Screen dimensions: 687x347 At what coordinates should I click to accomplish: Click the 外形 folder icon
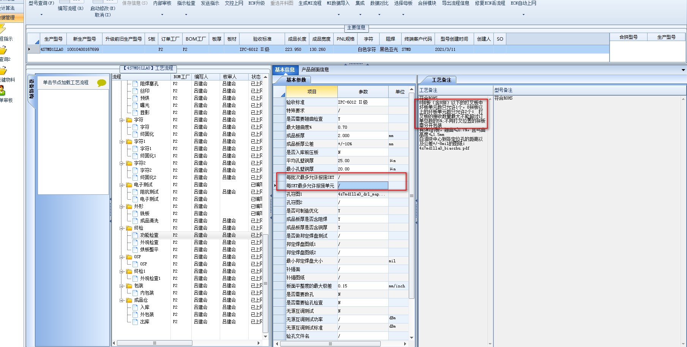[x=129, y=207]
